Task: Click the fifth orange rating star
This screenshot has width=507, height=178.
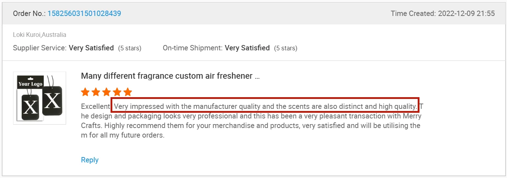Action: point(128,93)
